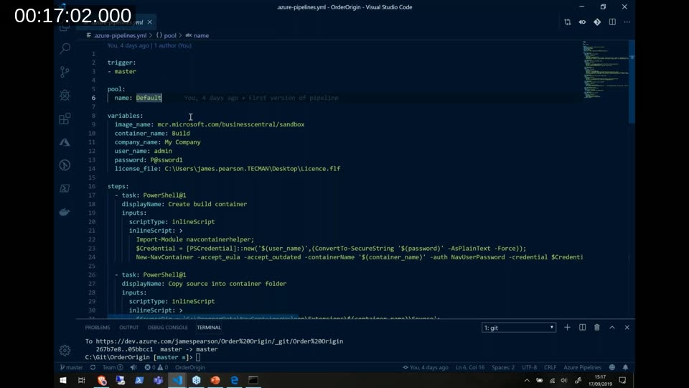Click the editor vertical scrollbar

pyautogui.click(x=632, y=82)
